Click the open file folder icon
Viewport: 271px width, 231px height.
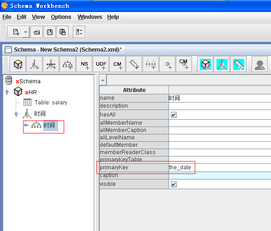pos(36,32)
